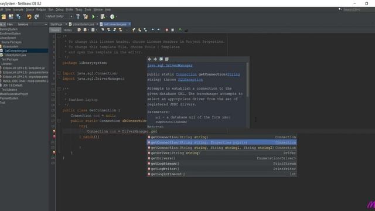The height and width of the screenshot is (211, 375).
Task: Switch to the Files panel tab
Action: point(10,25)
